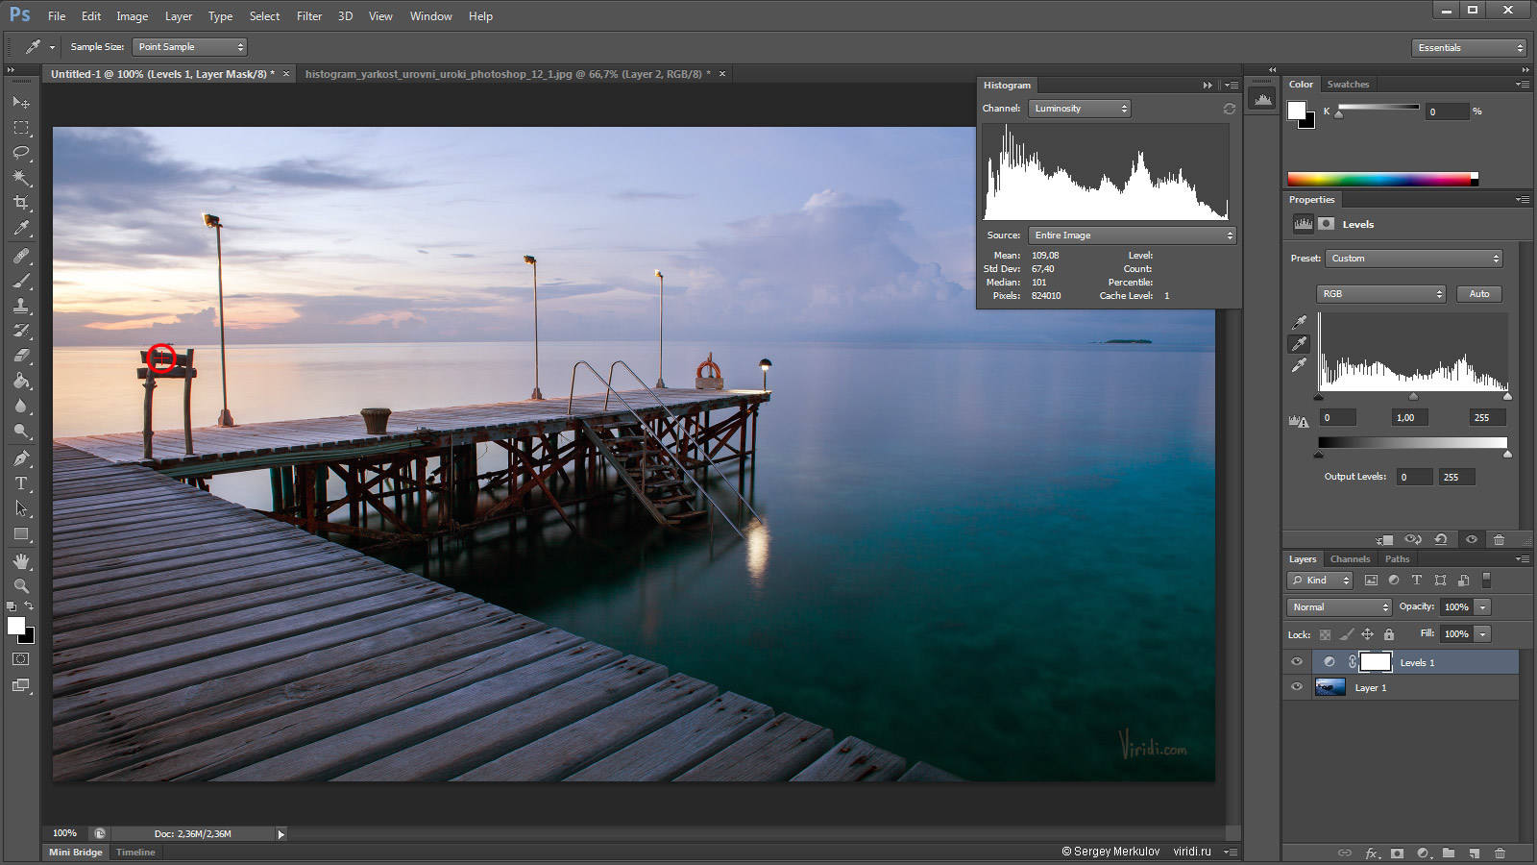Select the Brush tool
1537x865 pixels.
tap(21, 281)
